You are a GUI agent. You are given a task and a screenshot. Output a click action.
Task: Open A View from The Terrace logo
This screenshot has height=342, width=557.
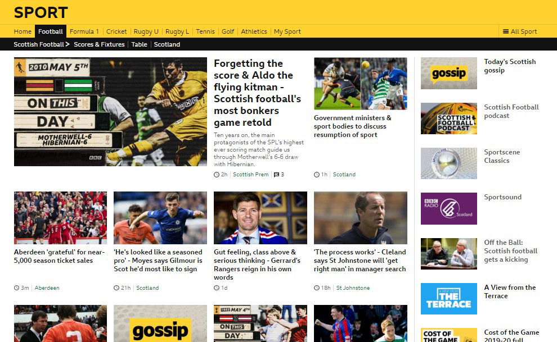pyautogui.click(x=448, y=299)
